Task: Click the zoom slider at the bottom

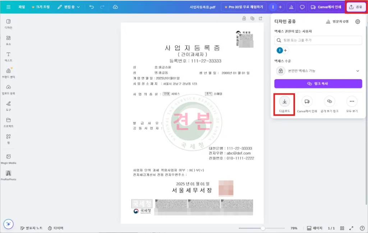Action: 263,228
